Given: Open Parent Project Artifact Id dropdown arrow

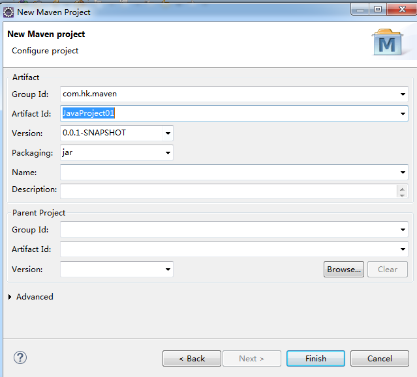Looking at the screenshot, I should [403, 249].
